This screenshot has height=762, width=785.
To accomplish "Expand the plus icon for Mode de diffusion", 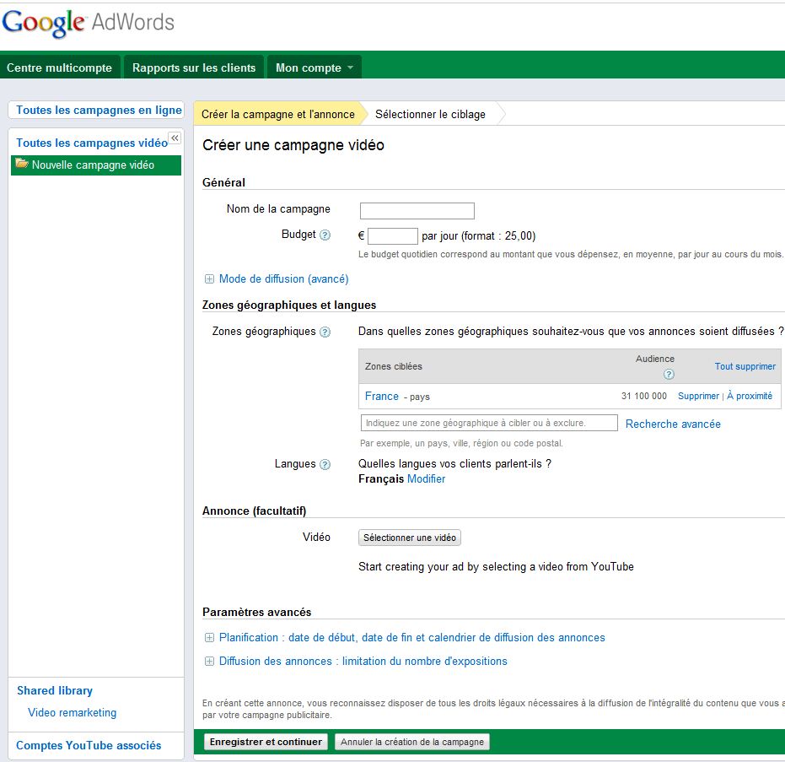I will 209,279.
